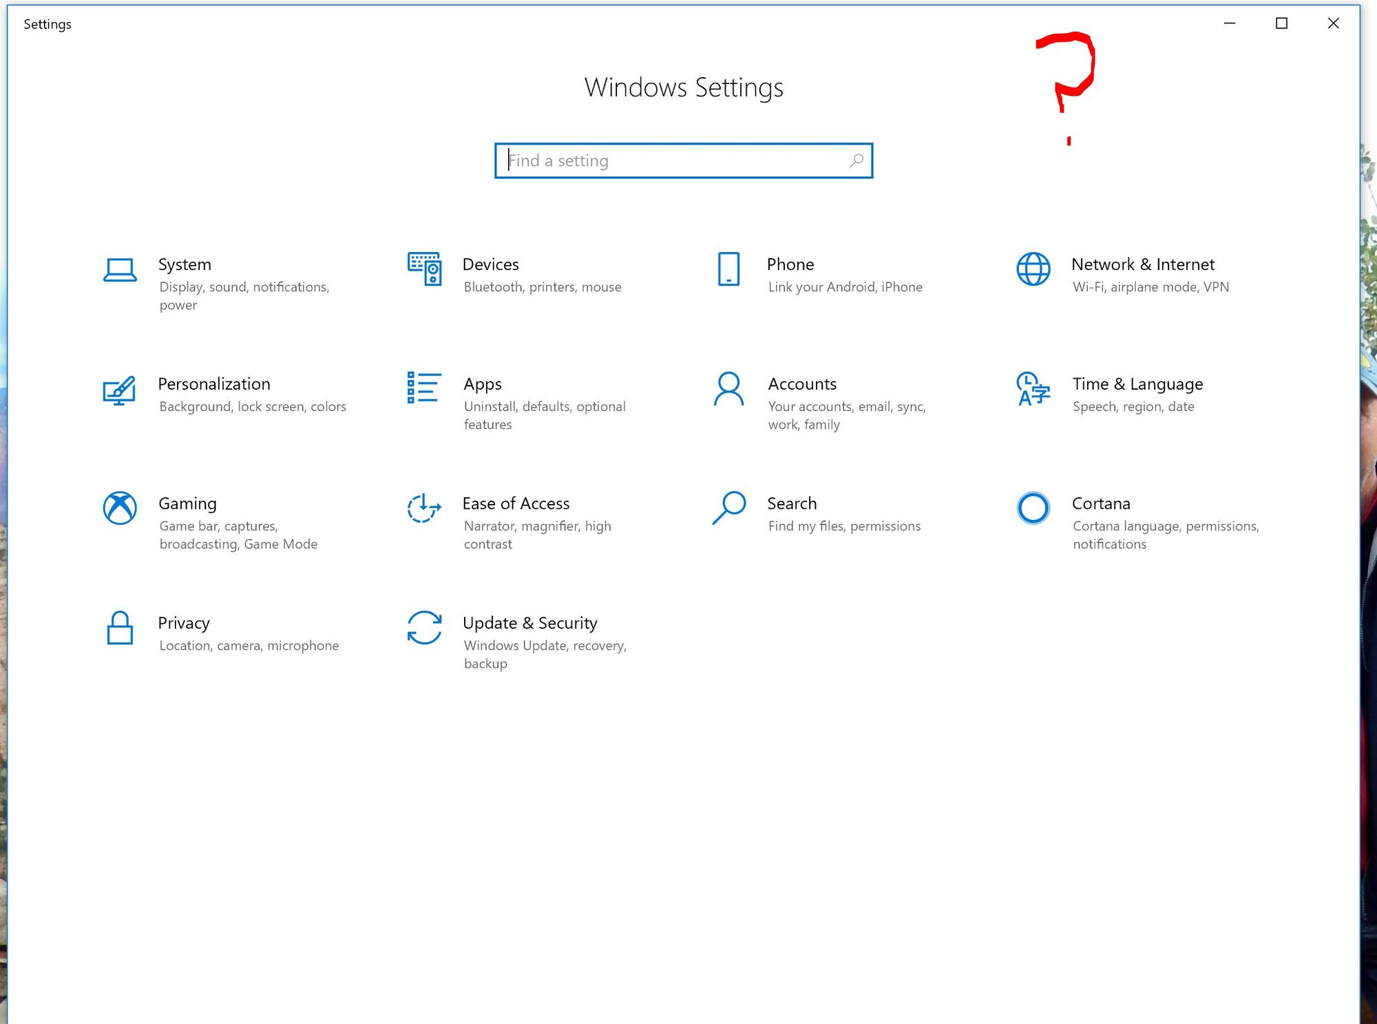1377x1024 pixels.
Task: Click 'Game bar, captures, broadcasting, Game Mode' text
Action: pos(238,535)
